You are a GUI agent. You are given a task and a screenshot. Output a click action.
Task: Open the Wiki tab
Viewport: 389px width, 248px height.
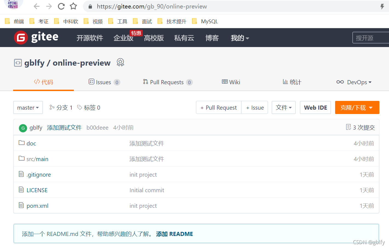tap(231, 82)
